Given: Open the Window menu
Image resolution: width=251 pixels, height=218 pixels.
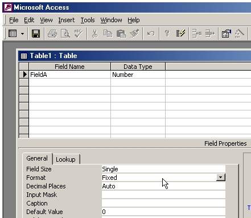Looking at the screenshot, I should 111,20.
